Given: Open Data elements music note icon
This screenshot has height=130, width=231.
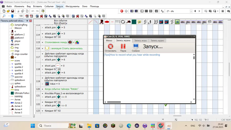Looking at the screenshot, I should pos(162,11).
